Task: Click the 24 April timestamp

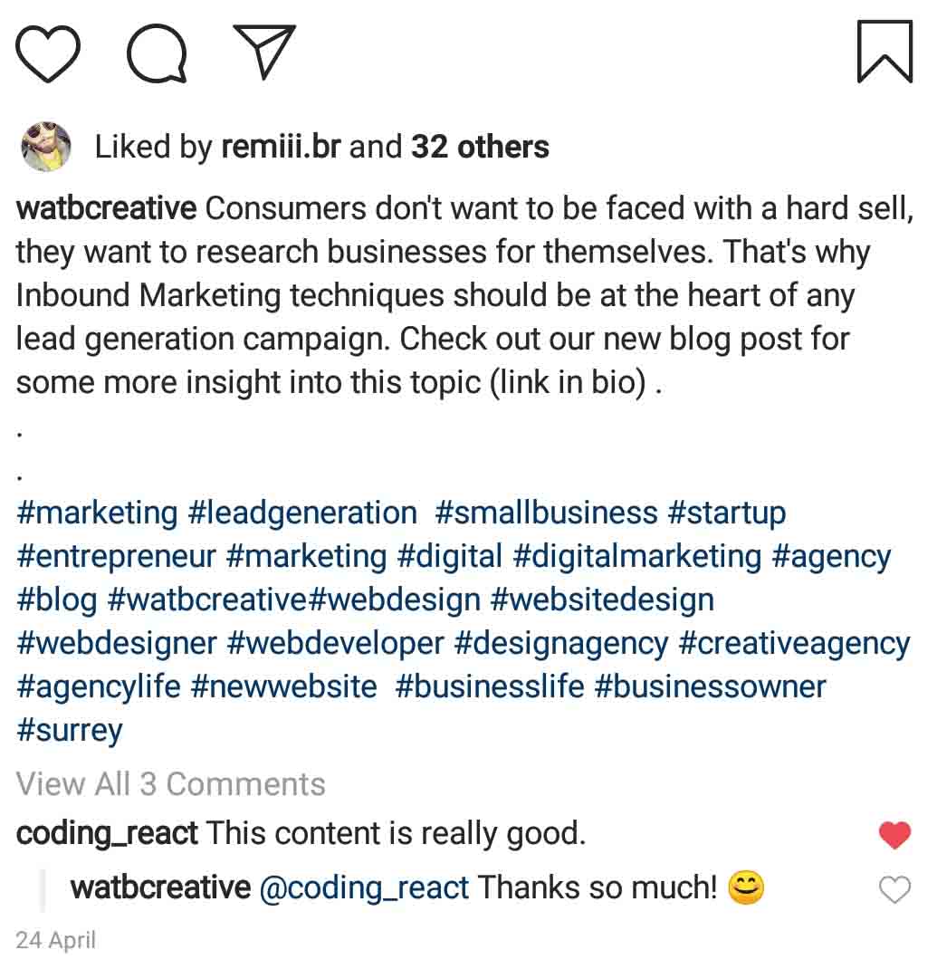Action: click(56, 941)
